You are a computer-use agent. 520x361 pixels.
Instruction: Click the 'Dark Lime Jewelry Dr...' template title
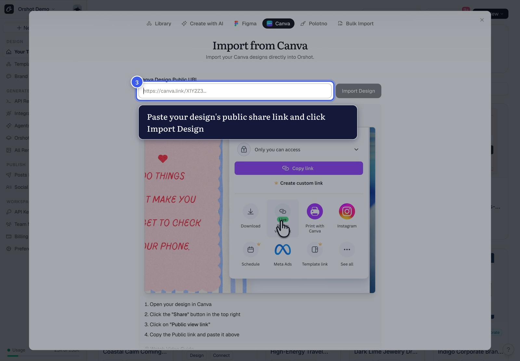coord(386,352)
